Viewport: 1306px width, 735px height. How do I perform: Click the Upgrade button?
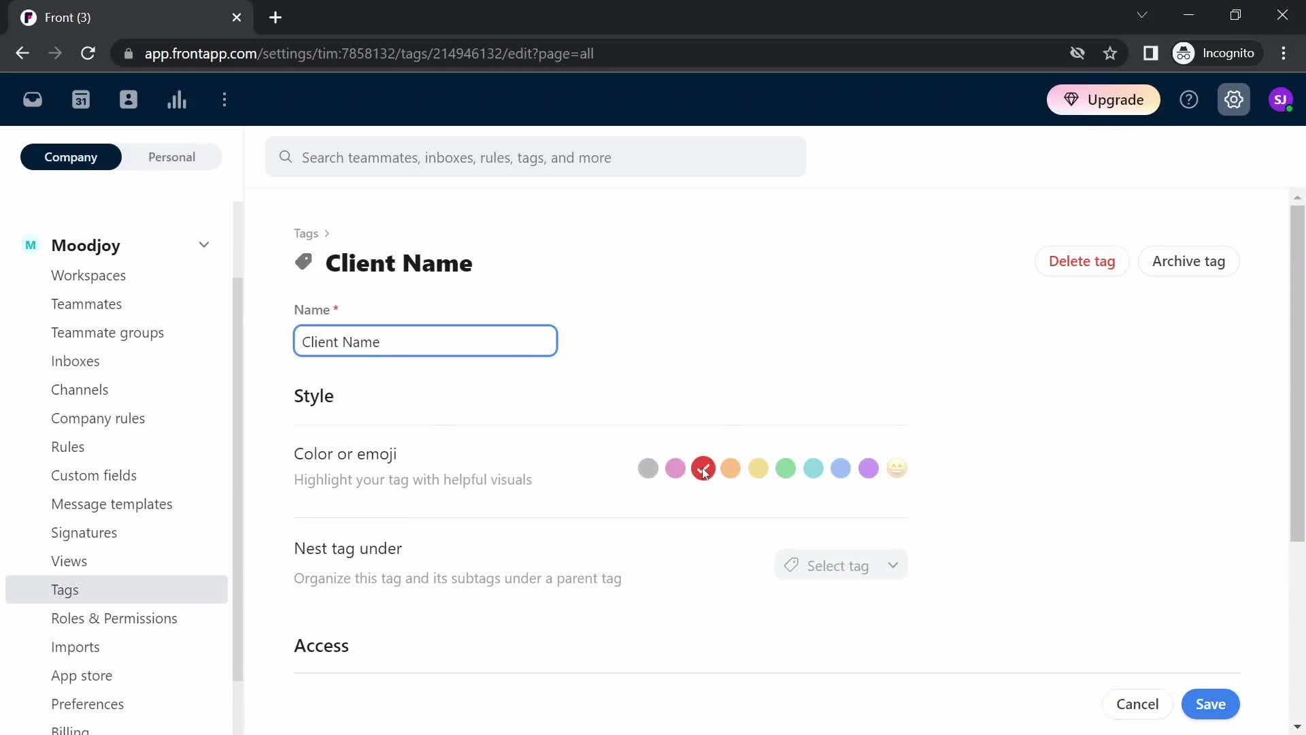(x=1103, y=100)
